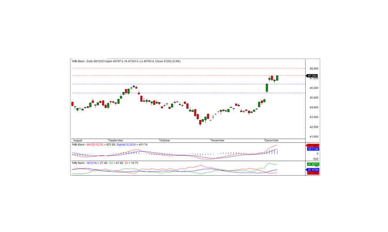The width and height of the screenshot is (388, 232).
Task: Click the -500 MACD axis label
Action: pos(315,159)
